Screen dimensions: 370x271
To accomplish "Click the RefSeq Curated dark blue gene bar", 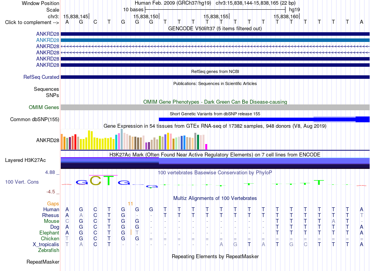I will coord(215,77).
